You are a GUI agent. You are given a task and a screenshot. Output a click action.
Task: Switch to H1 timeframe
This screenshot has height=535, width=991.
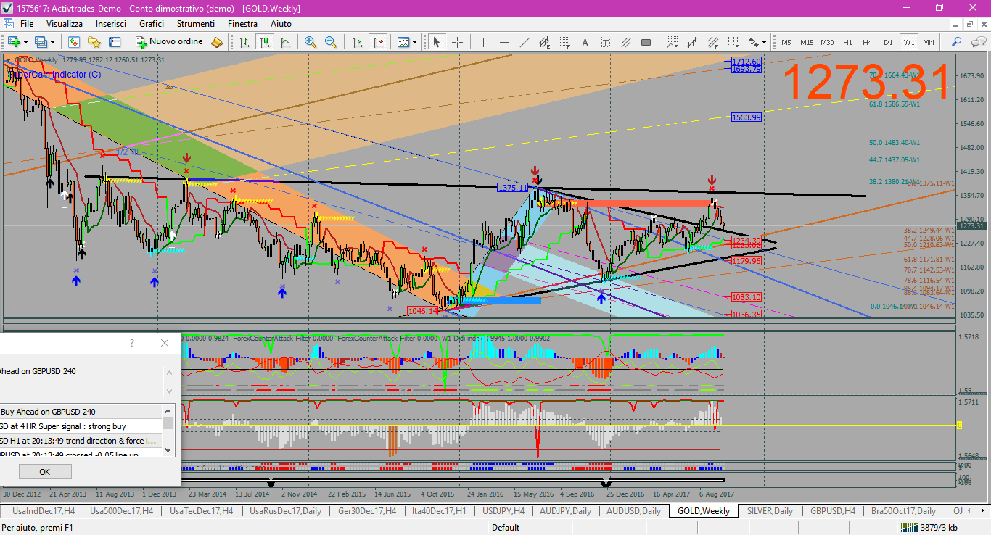tap(847, 42)
